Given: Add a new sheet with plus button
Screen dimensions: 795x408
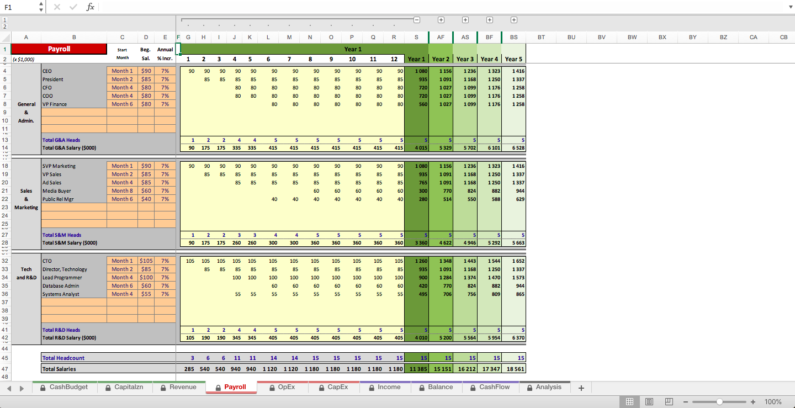Looking at the screenshot, I should click(581, 388).
